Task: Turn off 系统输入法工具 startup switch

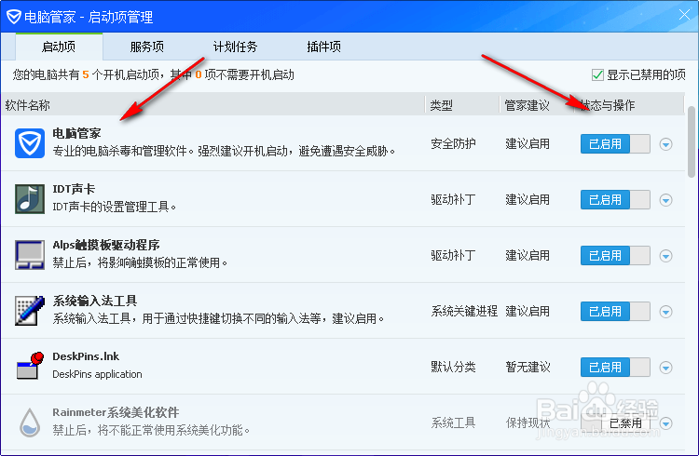Action: click(x=615, y=311)
